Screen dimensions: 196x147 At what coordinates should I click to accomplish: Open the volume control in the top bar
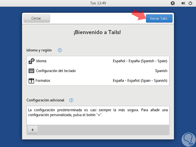tap(183, 3)
